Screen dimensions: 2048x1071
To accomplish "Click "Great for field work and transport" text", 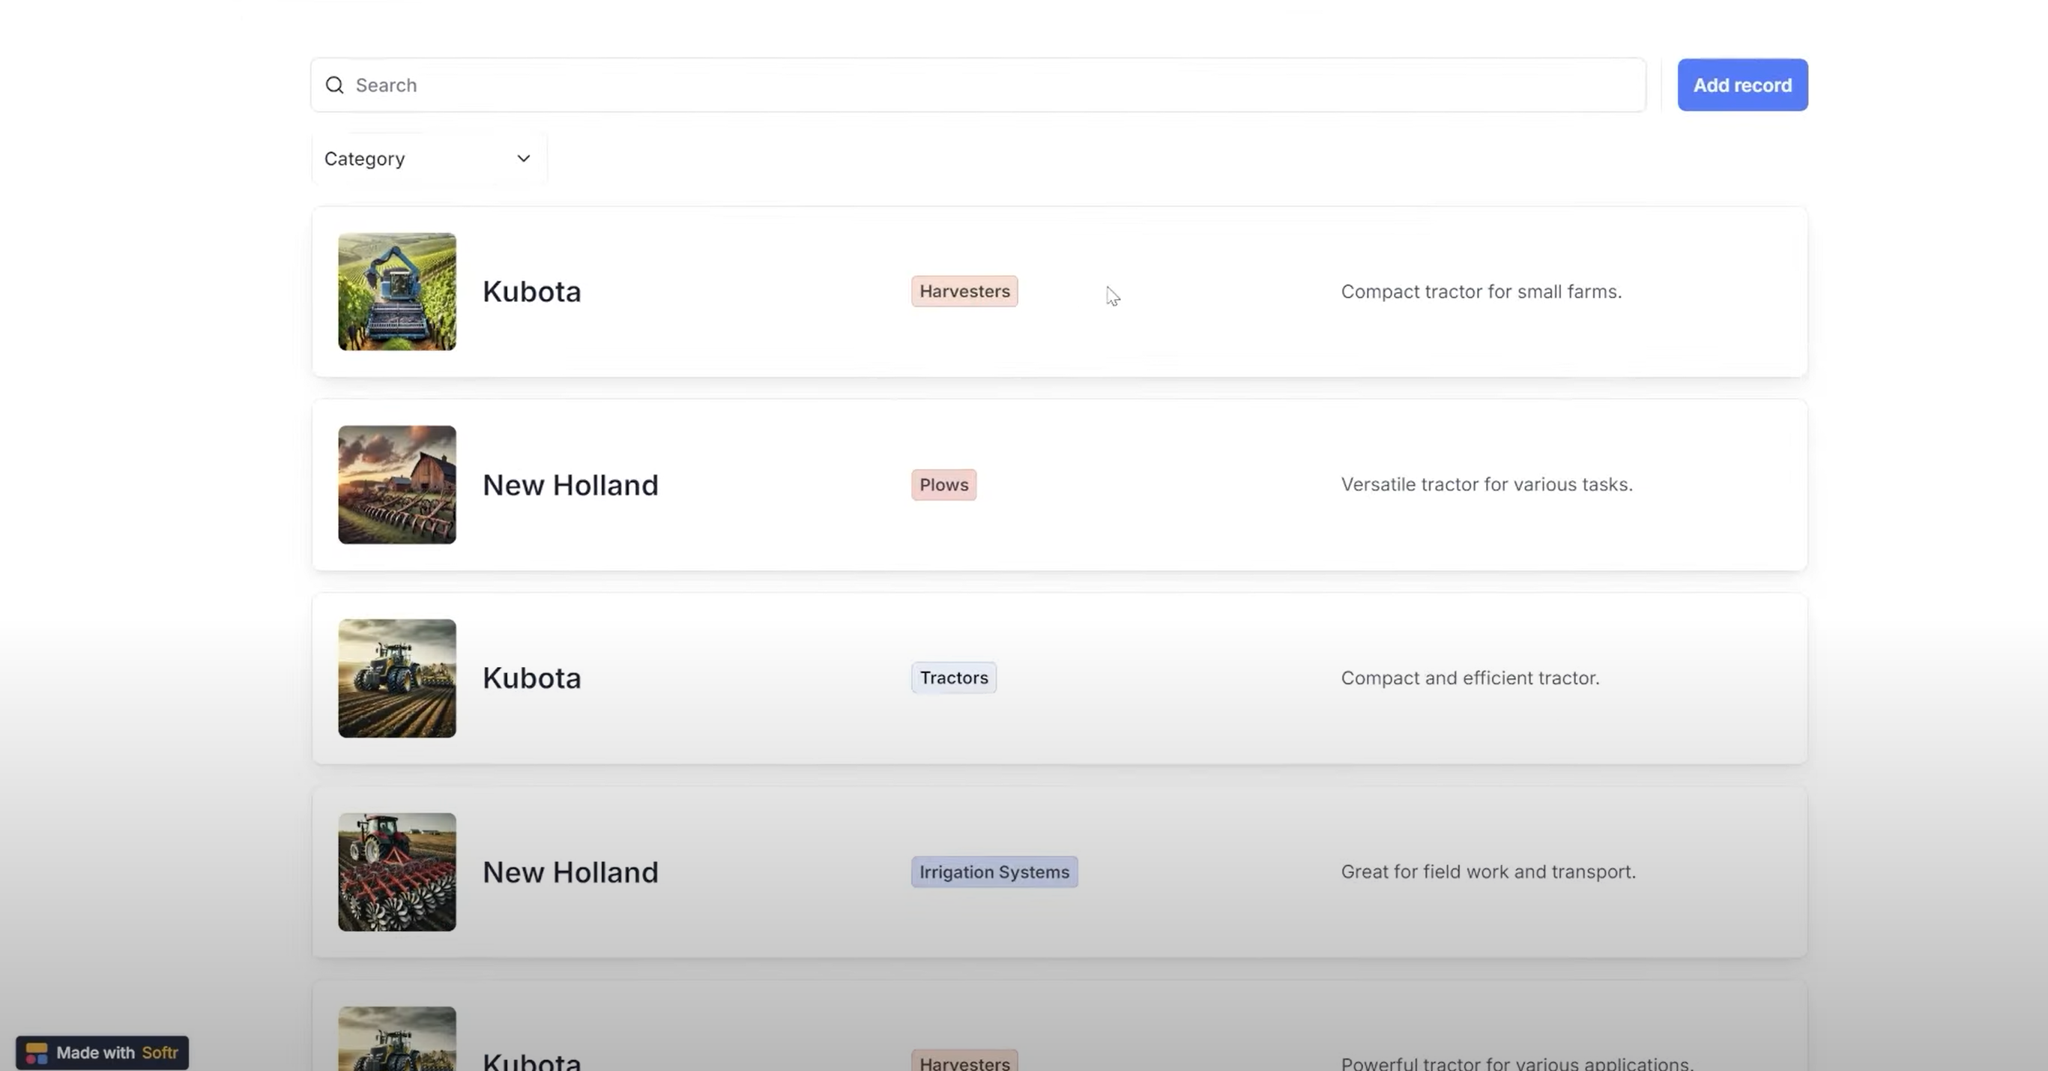I will [x=1487, y=872].
